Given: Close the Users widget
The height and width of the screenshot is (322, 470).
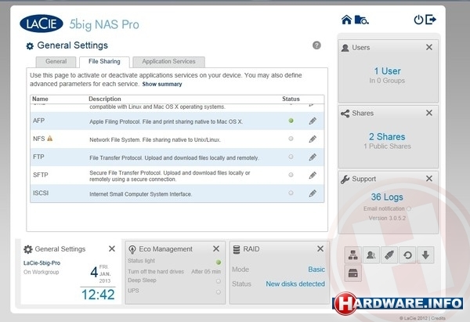Looking at the screenshot, I should [x=429, y=47].
